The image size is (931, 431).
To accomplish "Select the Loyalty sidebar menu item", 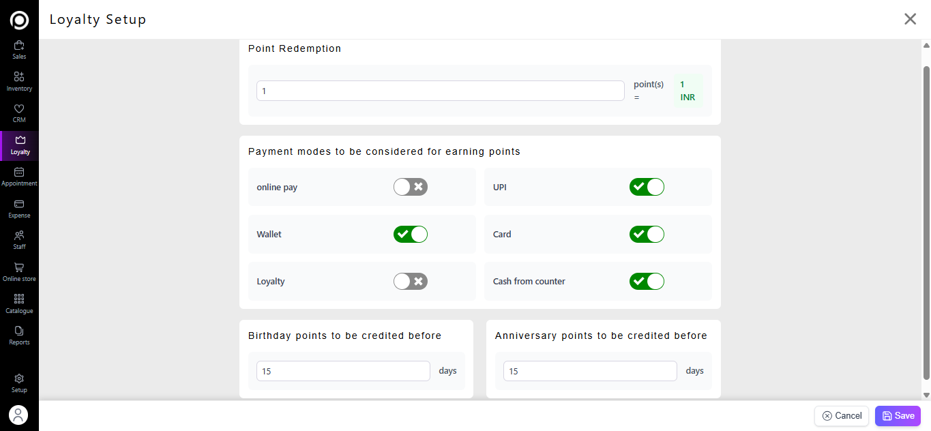I will pos(19,145).
